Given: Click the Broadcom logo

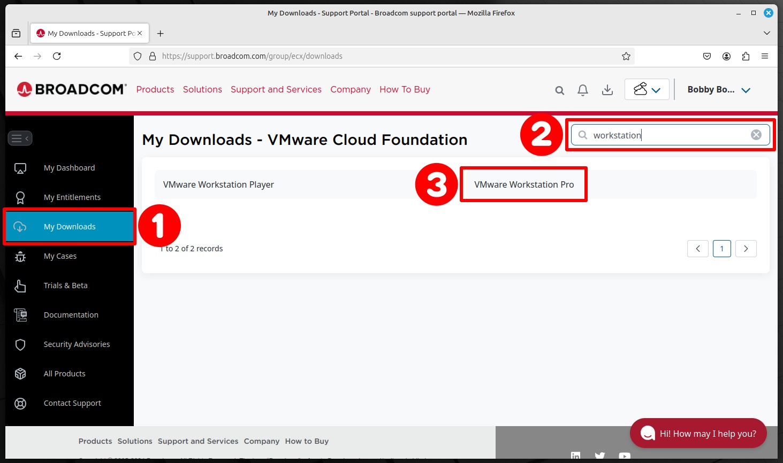Looking at the screenshot, I should [x=72, y=89].
